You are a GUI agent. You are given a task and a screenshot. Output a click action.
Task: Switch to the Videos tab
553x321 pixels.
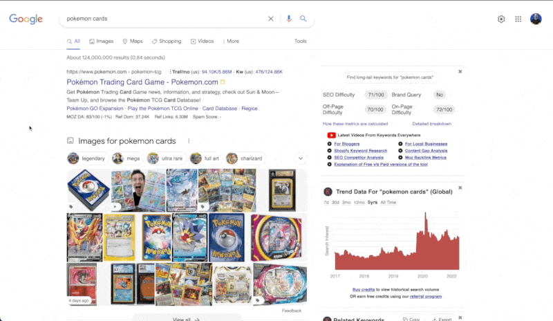202,42
